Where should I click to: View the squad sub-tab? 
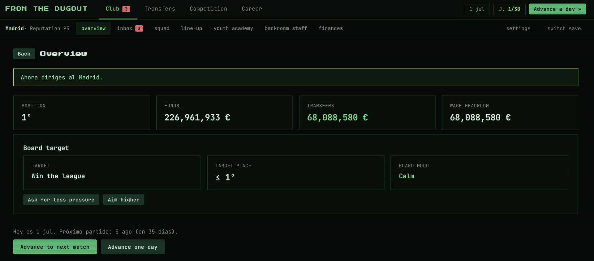pyautogui.click(x=162, y=28)
